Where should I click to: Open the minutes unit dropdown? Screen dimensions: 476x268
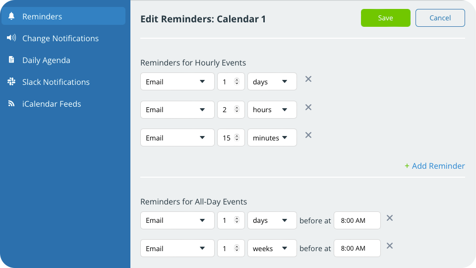tap(272, 138)
